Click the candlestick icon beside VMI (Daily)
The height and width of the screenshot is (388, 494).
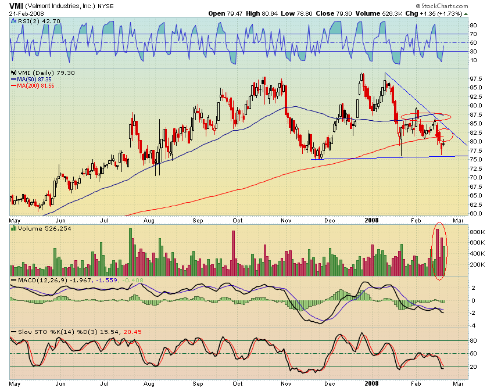click(x=14, y=73)
